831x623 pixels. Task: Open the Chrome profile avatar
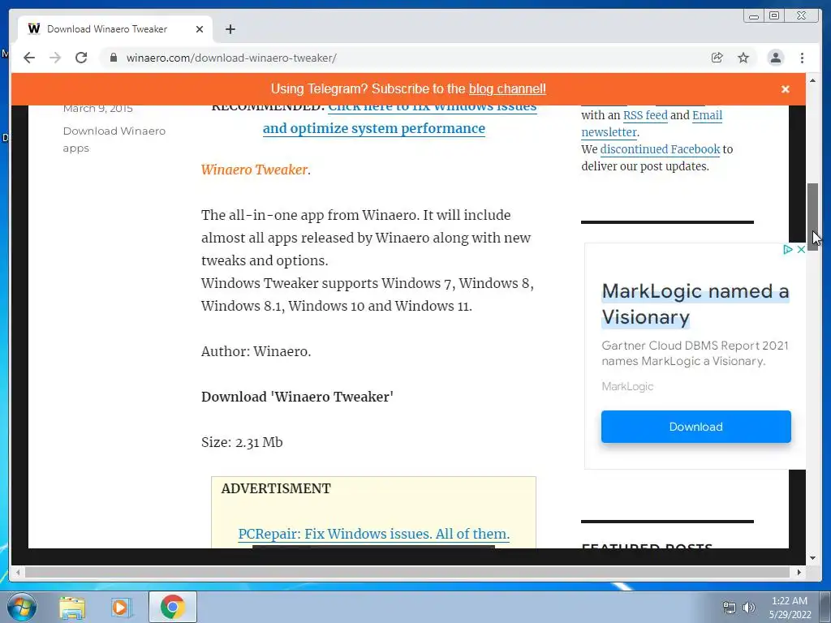pyautogui.click(x=775, y=58)
